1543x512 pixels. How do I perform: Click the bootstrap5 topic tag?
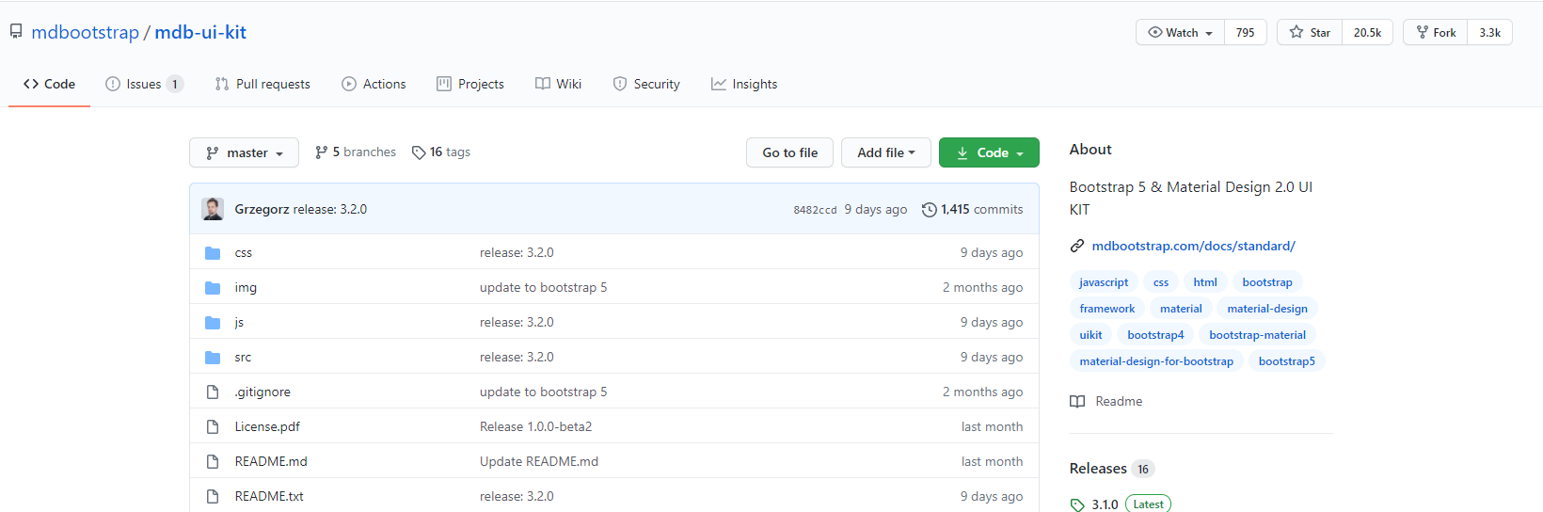(1287, 361)
